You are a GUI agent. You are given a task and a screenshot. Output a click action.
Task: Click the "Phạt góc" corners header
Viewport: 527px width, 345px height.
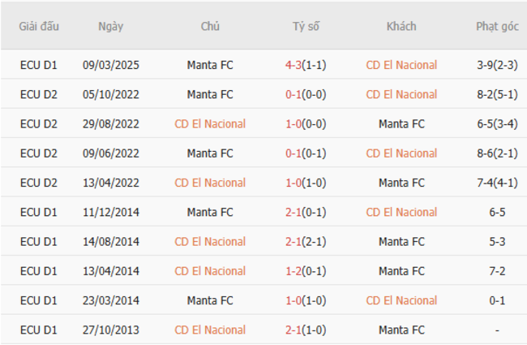(497, 26)
